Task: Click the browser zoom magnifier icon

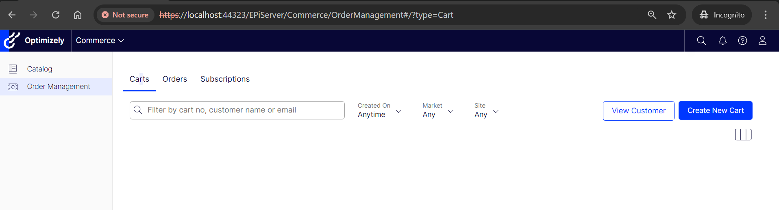Action: pyautogui.click(x=652, y=15)
